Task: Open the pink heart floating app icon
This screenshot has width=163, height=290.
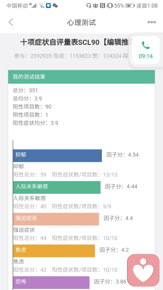Action: click(143, 270)
